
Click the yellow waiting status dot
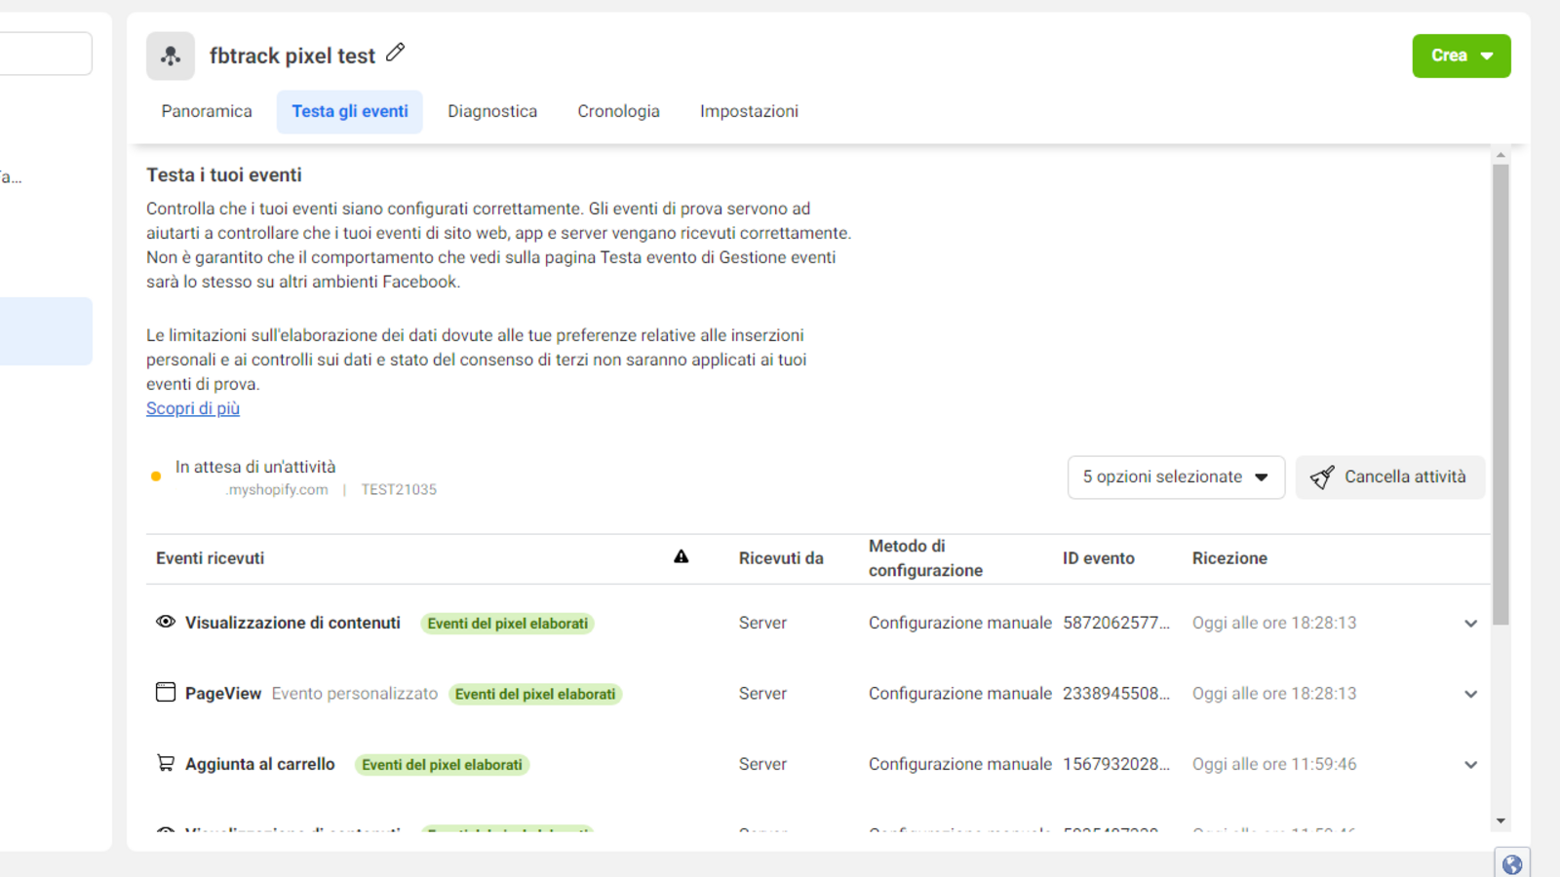pyautogui.click(x=156, y=477)
